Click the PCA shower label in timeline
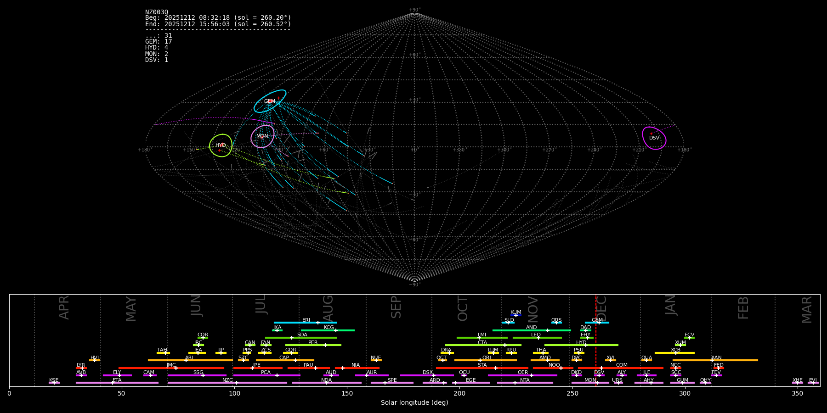The height and width of the screenshot is (413, 827). coord(266,373)
